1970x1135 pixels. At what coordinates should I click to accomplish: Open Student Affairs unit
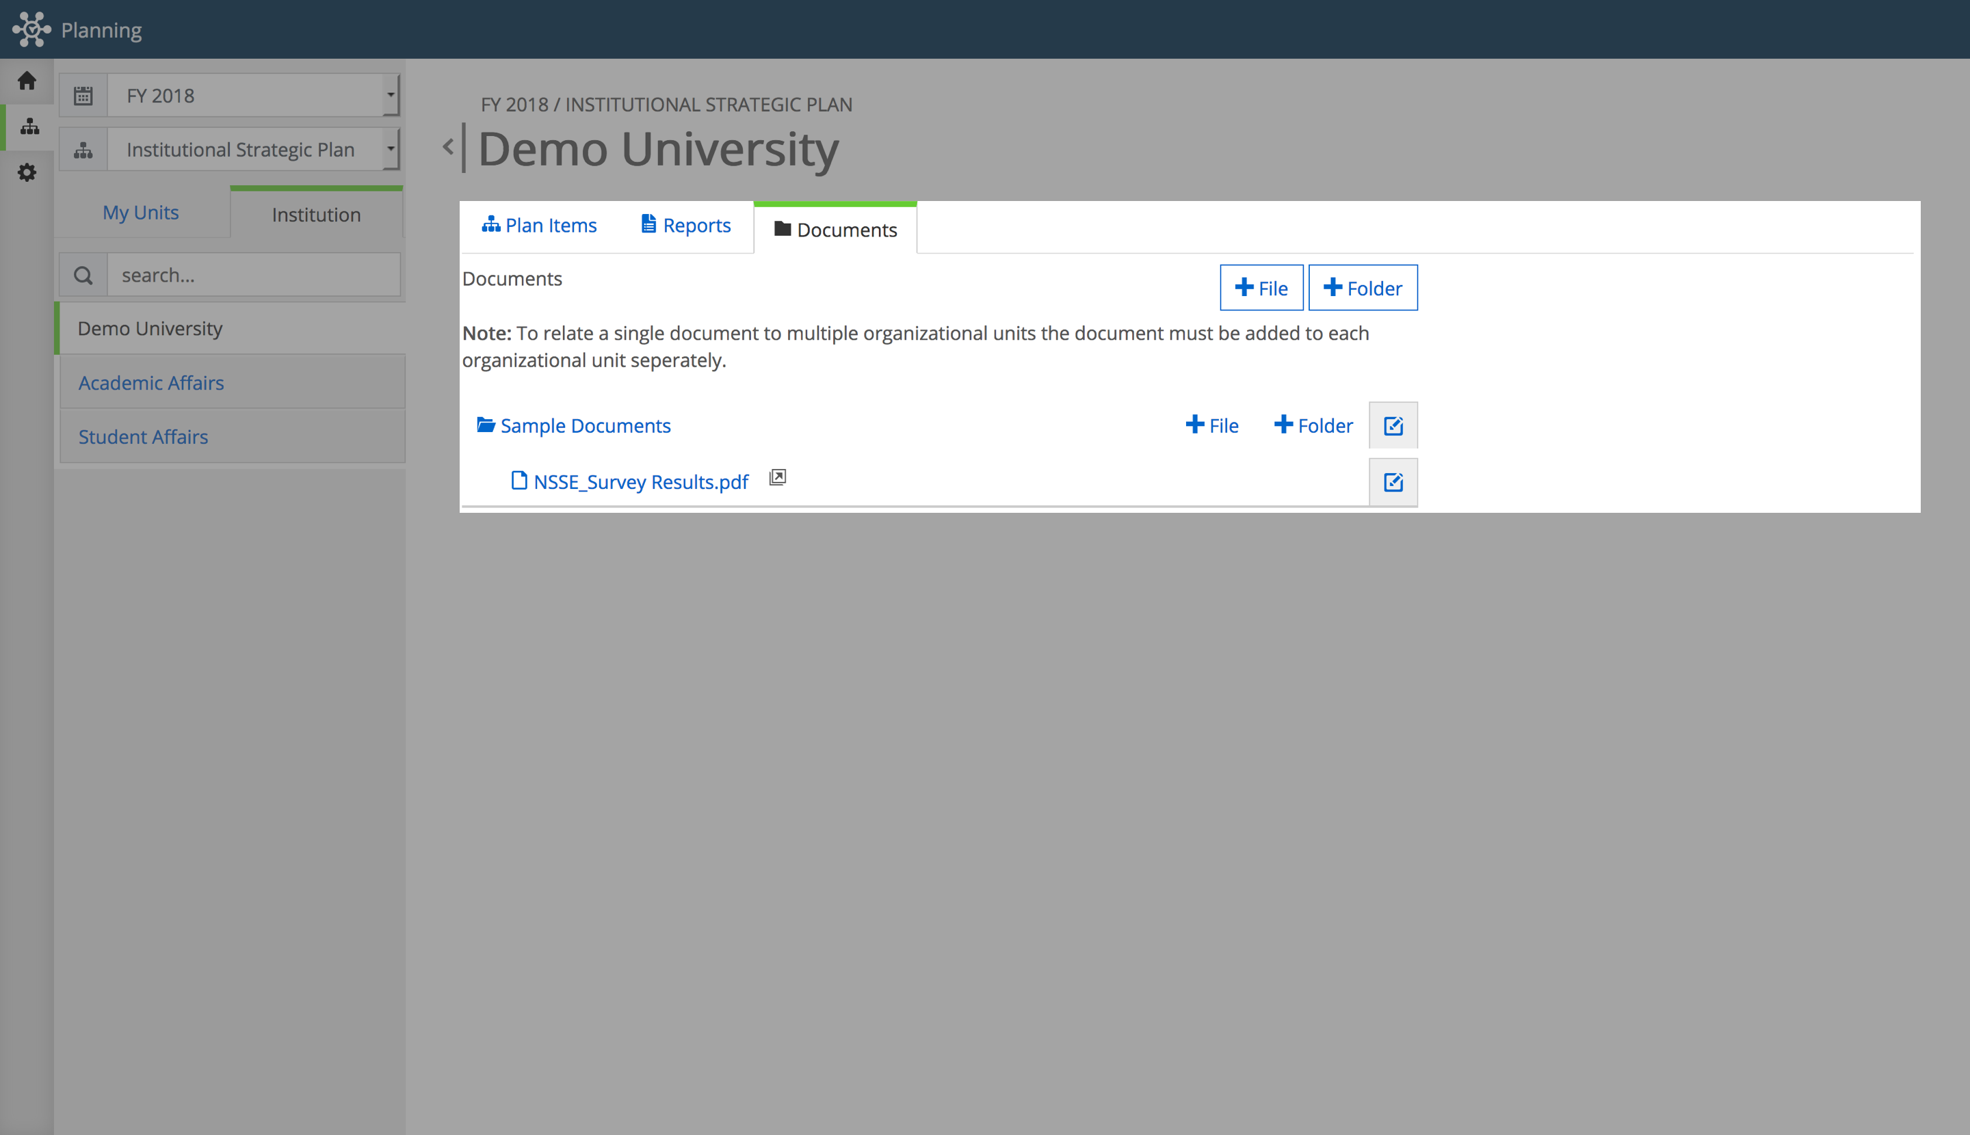(x=233, y=436)
